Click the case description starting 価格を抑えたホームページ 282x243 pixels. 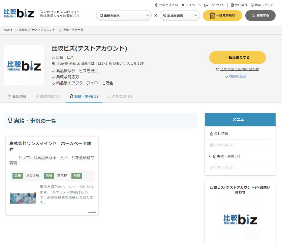(x=67, y=194)
